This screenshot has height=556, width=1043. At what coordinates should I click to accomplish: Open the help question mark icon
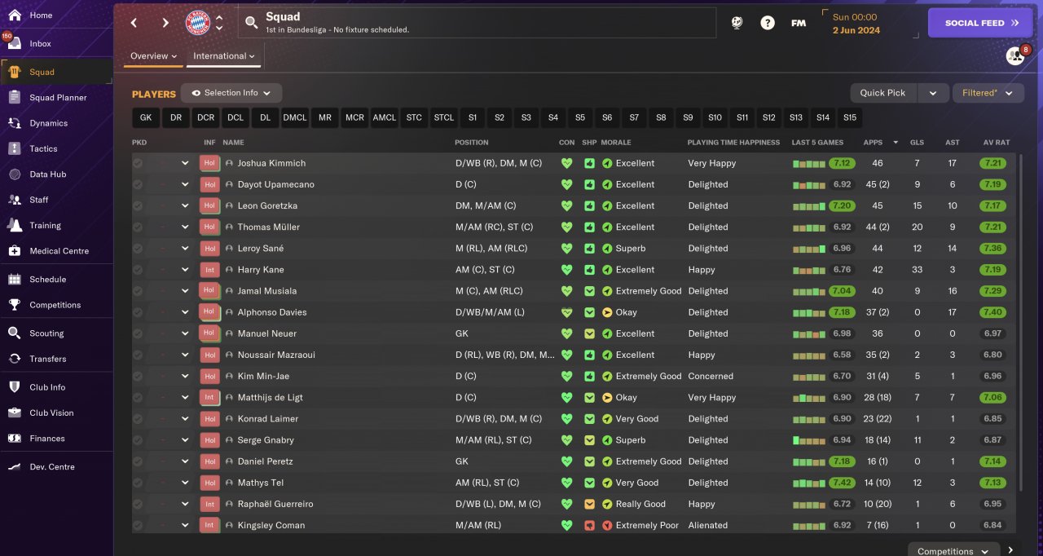pos(768,23)
